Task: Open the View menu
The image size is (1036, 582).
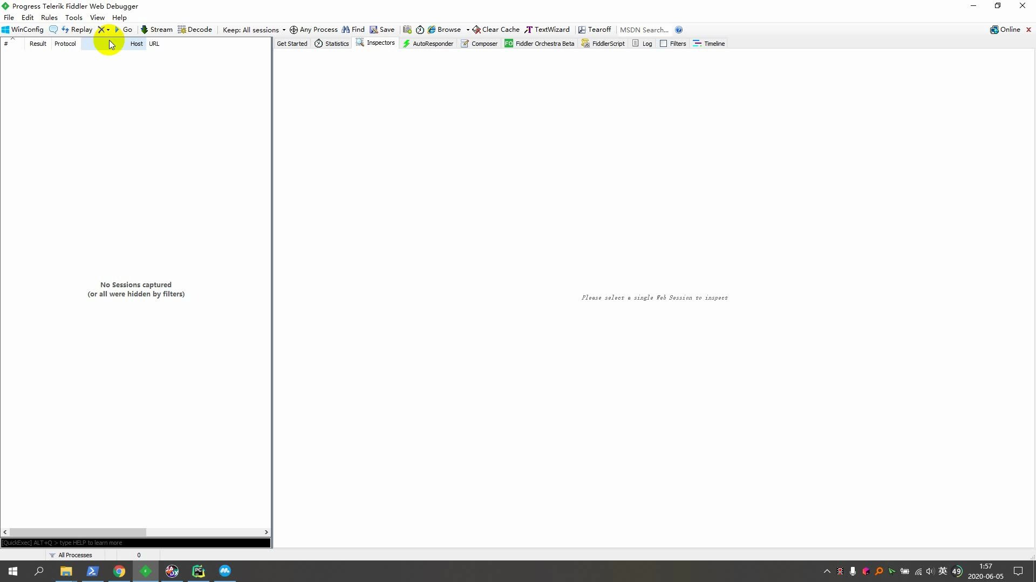Action: [97, 17]
